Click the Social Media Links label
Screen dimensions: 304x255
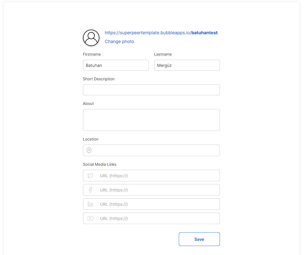(x=100, y=164)
